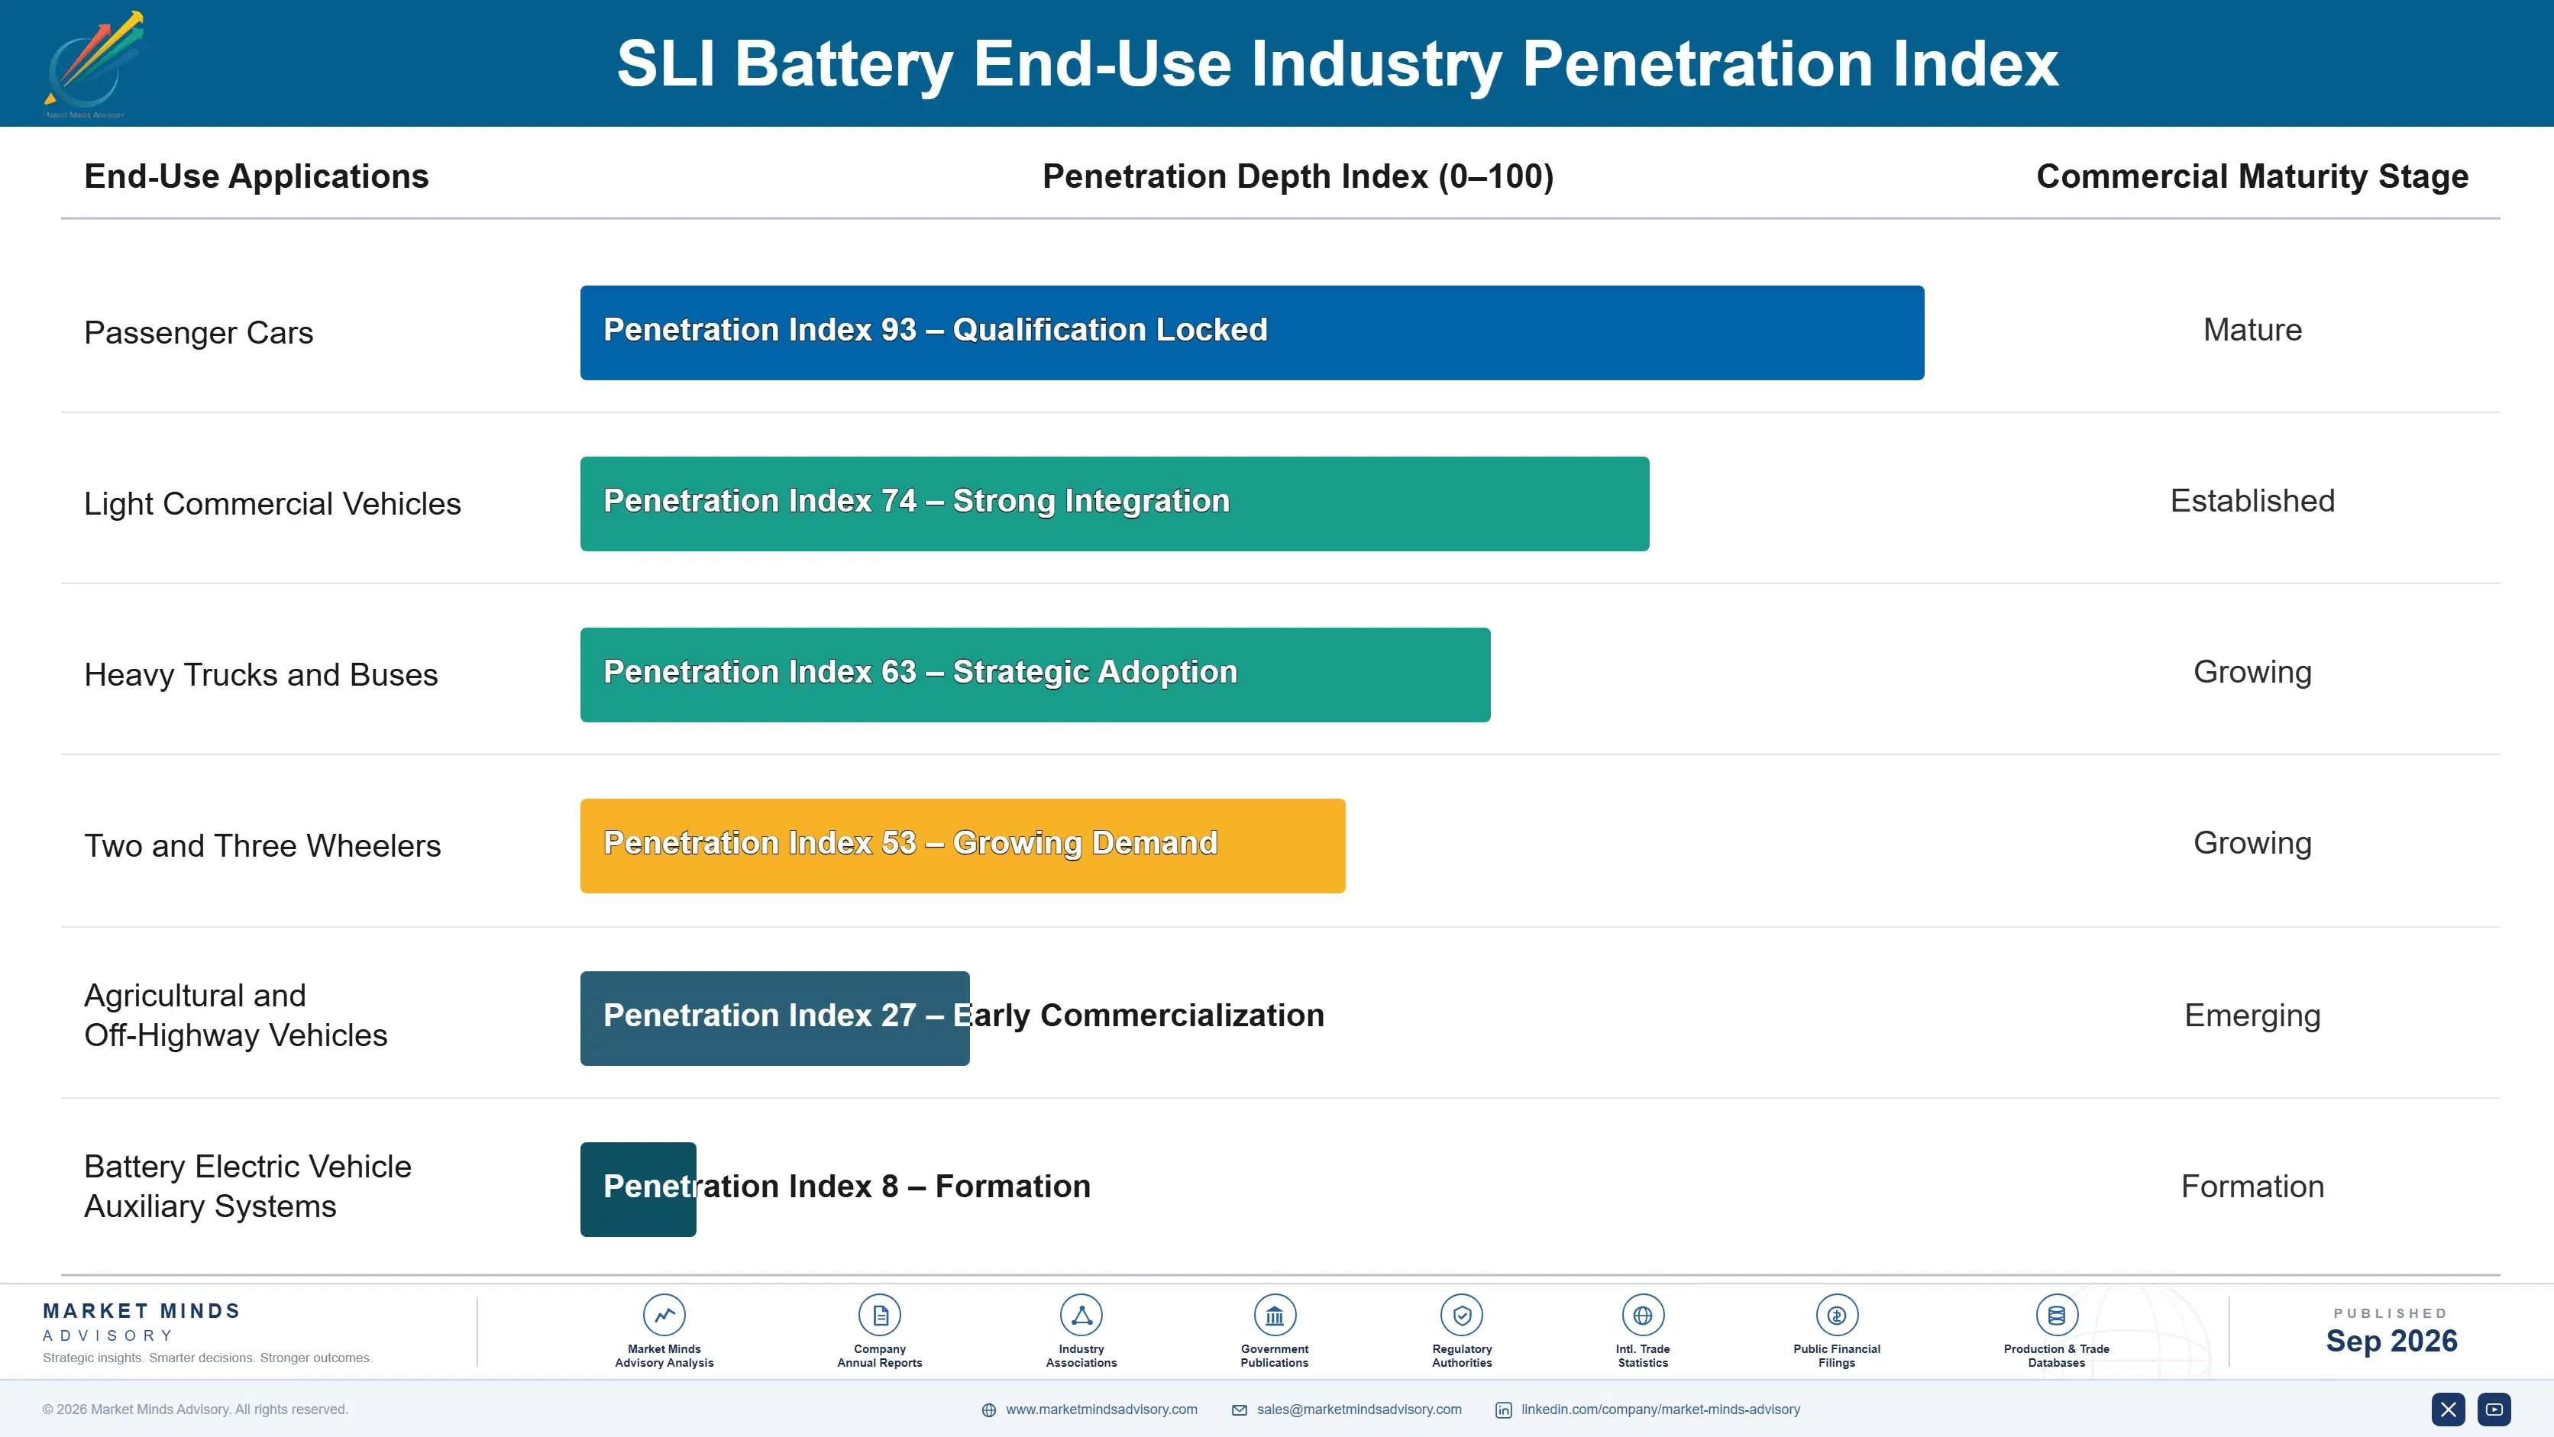The width and height of the screenshot is (2554, 1437).
Task: Open the X social media icon
Action: coord(2448,1410)
